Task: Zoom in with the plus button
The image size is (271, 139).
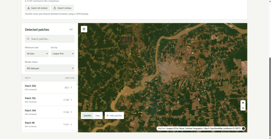Action: (243, 103)
